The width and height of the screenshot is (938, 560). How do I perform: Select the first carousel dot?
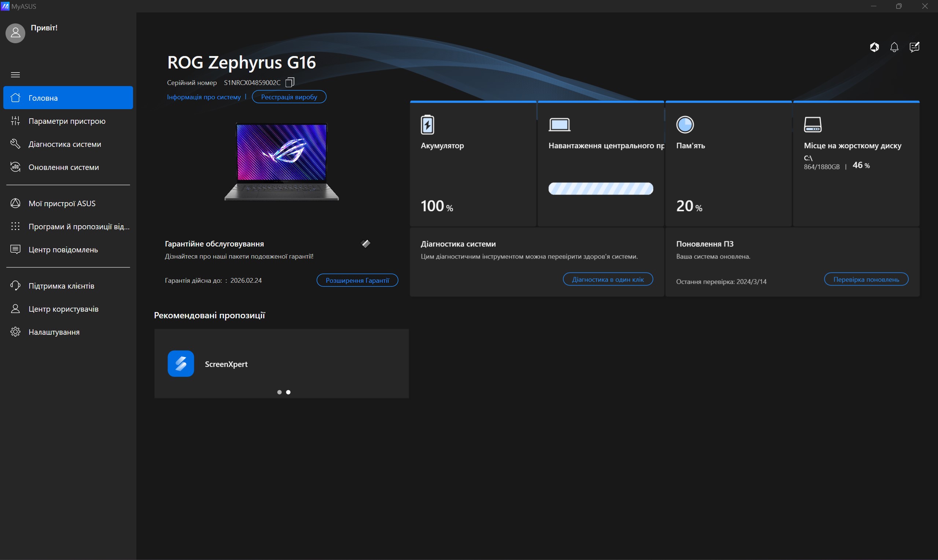279,392
